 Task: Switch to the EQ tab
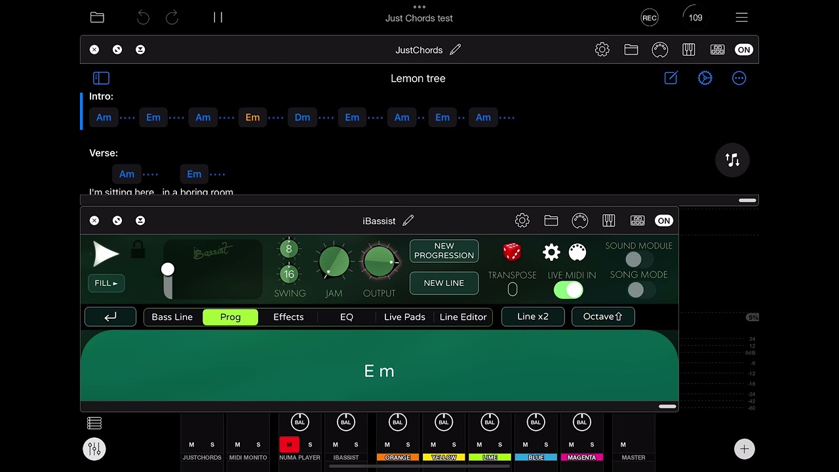[347, 317]
